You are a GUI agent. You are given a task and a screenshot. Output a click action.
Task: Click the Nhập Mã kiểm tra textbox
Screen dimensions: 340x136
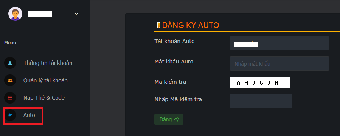tap(261, 101)
